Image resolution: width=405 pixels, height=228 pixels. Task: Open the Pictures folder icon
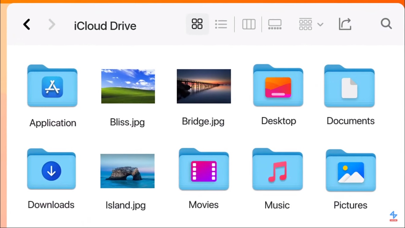[x=351, y=170]
